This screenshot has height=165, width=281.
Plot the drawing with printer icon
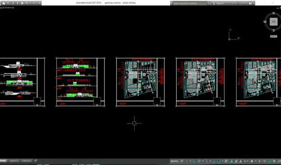22,3
